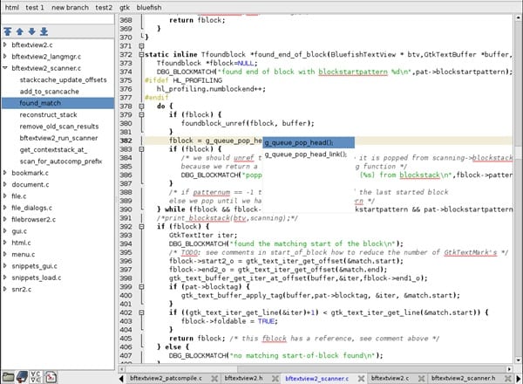Expand bftextview2.c in the bookmark tree
The width and height of the screenshot is (523, 384).
click(x=5, y=45)
